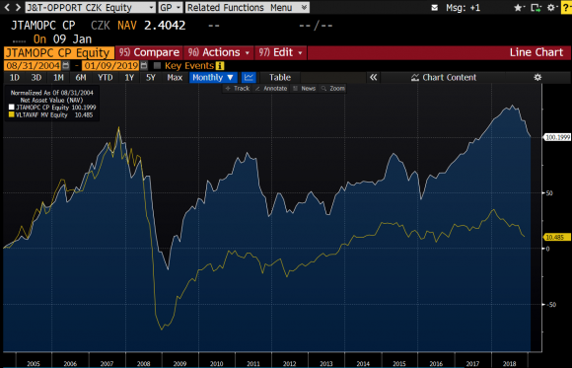The width and height of the screenshot is (572, 368).
Task: Open the chart settings gear icon
Action: point(537,77)
